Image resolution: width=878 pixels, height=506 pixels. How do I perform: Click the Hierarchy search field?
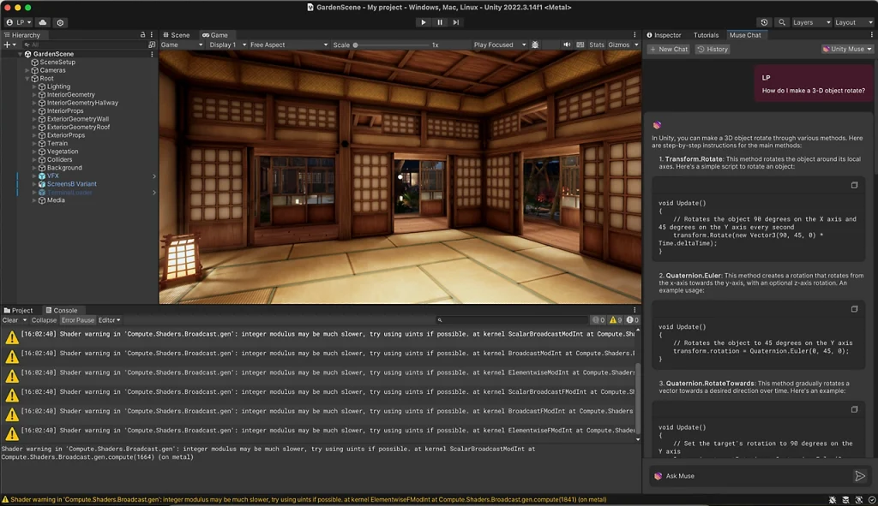[x=84, y=45]
